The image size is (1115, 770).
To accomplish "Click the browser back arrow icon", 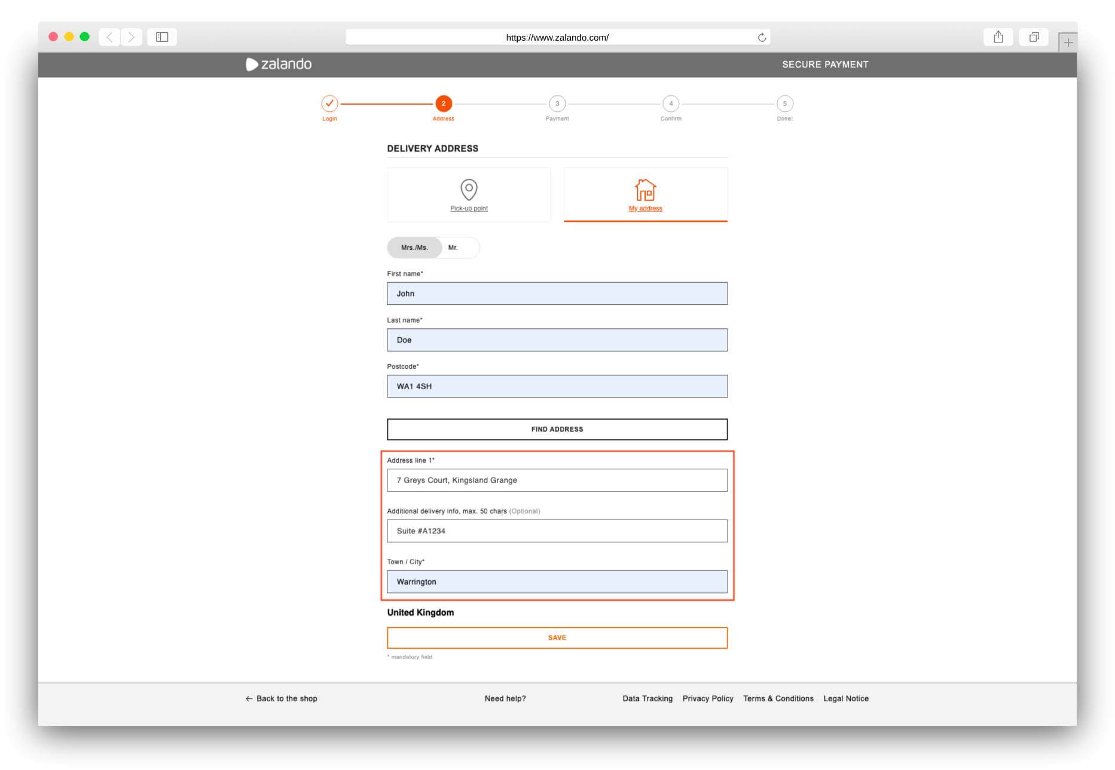I will [109, 36].
